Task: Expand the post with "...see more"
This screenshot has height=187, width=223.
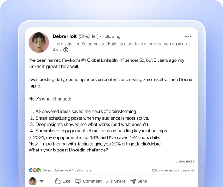Action: pyautogui.click(x=185, y=161)
